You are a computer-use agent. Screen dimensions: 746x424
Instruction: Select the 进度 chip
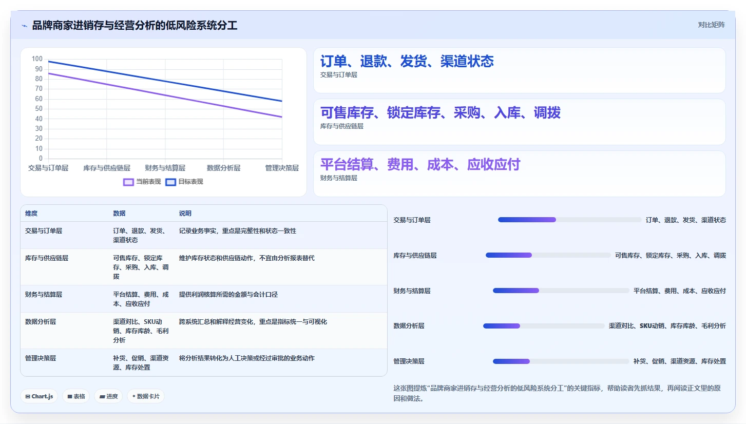coord(108,396)
